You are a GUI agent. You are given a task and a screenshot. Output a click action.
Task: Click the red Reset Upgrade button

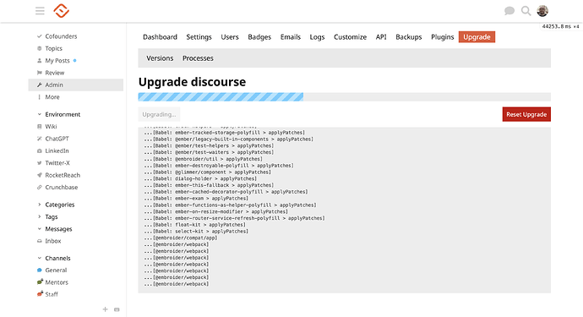pos(526,114)
